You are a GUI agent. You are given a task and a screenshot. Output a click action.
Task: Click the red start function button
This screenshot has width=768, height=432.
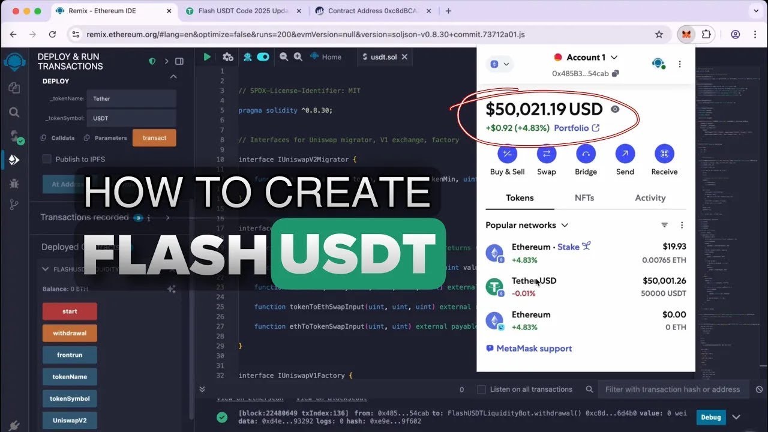tap(70, 311)
